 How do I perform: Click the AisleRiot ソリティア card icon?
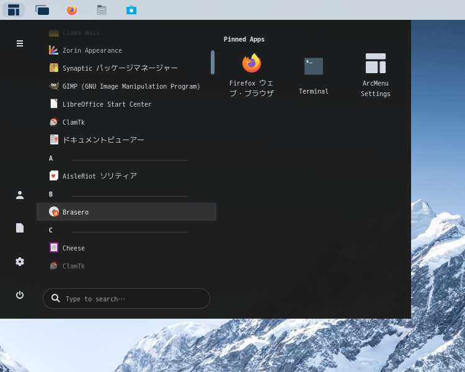(54, 175)
